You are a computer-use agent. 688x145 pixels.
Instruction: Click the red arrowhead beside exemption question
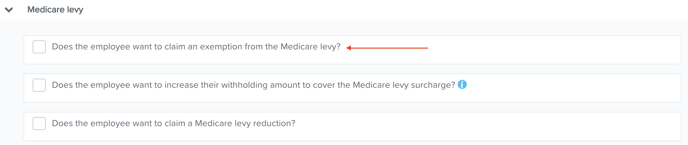(x=349, y=48)
